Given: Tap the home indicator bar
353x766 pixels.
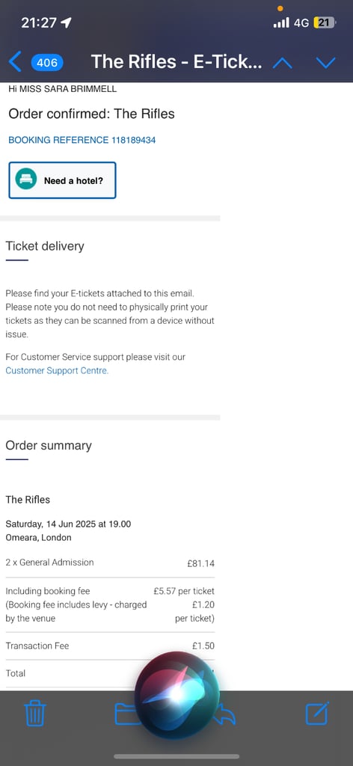Looking at the screenshot, I should [176, 756].
